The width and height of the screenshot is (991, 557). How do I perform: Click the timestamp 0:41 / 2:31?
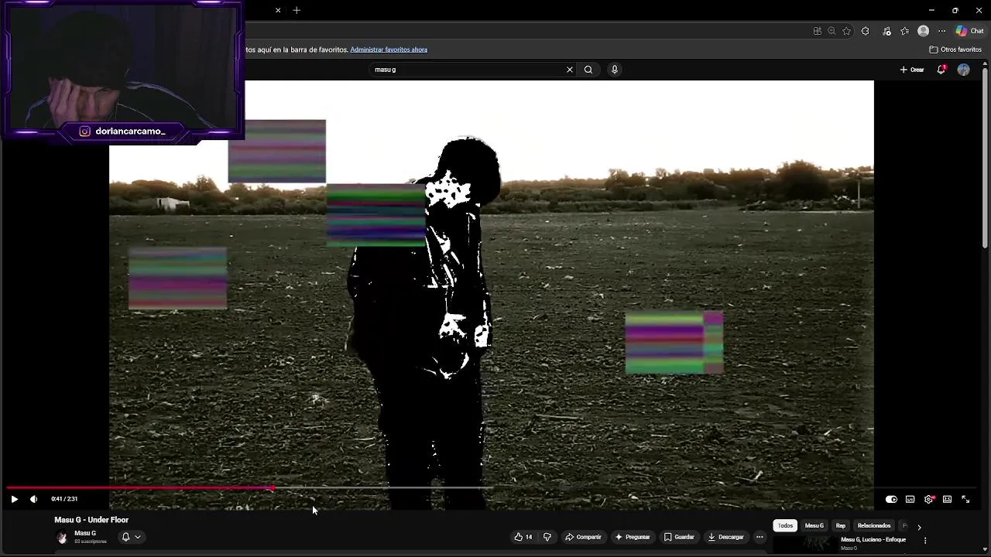(64, 499)
